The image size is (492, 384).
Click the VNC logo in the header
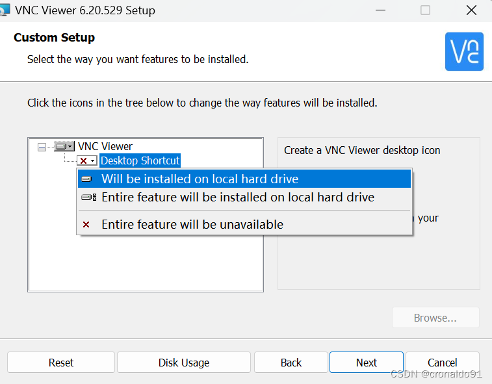(464, 51)
